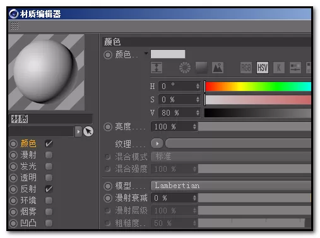Screen dimensions: 320x238
Task: Open the color wheel picker icon
Action: point(185,68)
